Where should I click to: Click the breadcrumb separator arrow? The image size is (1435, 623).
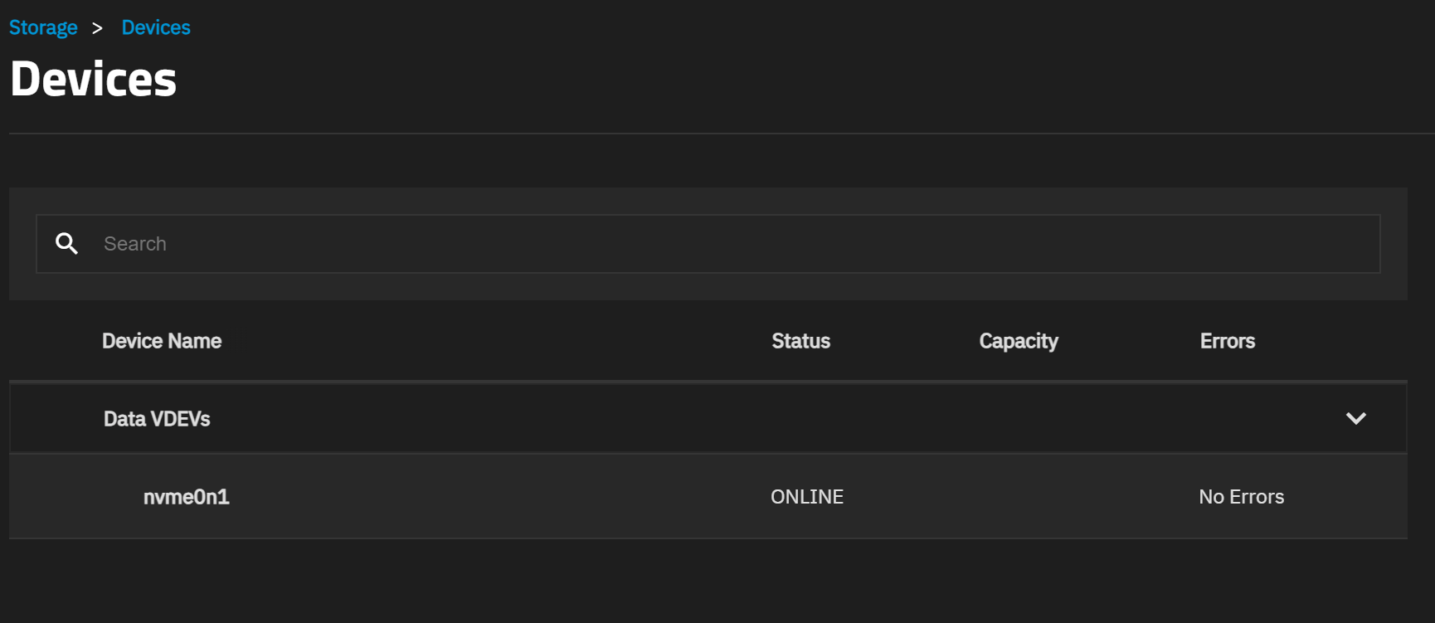tap(98, 28)
